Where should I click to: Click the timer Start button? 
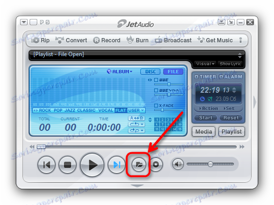click(x=206, y=118)
